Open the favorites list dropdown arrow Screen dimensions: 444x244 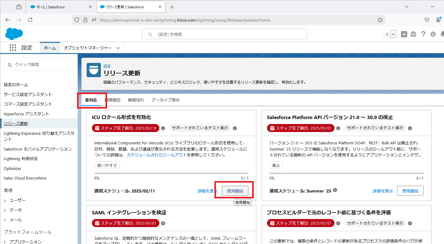coord(393,34)
